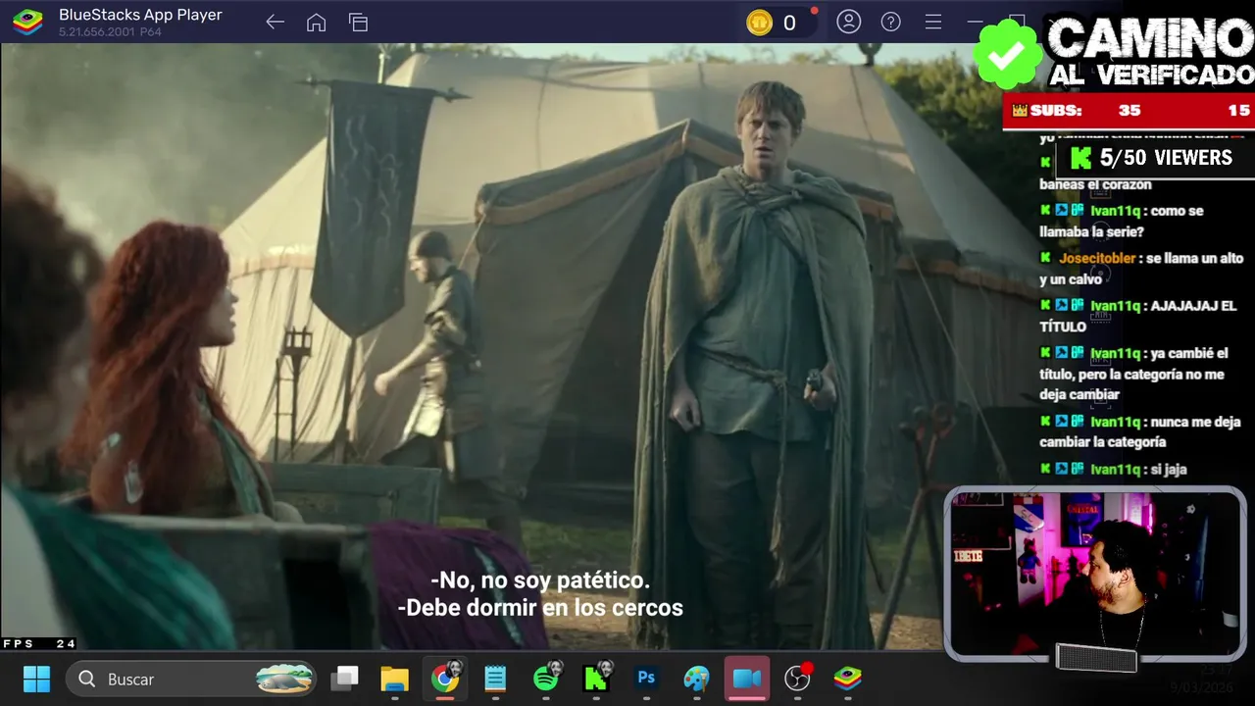Click the green verified checkmark badge
The height and width of the screenshot is (706, 1255).
1007,55
